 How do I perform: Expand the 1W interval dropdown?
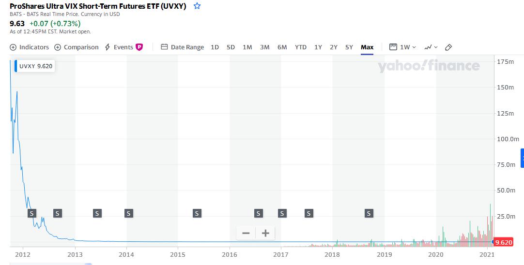(403, 47)
